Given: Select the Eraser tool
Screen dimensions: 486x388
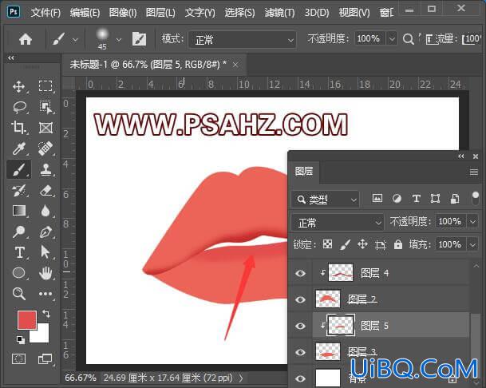Looking at the screenshot, I should click(x=45, y=191).
